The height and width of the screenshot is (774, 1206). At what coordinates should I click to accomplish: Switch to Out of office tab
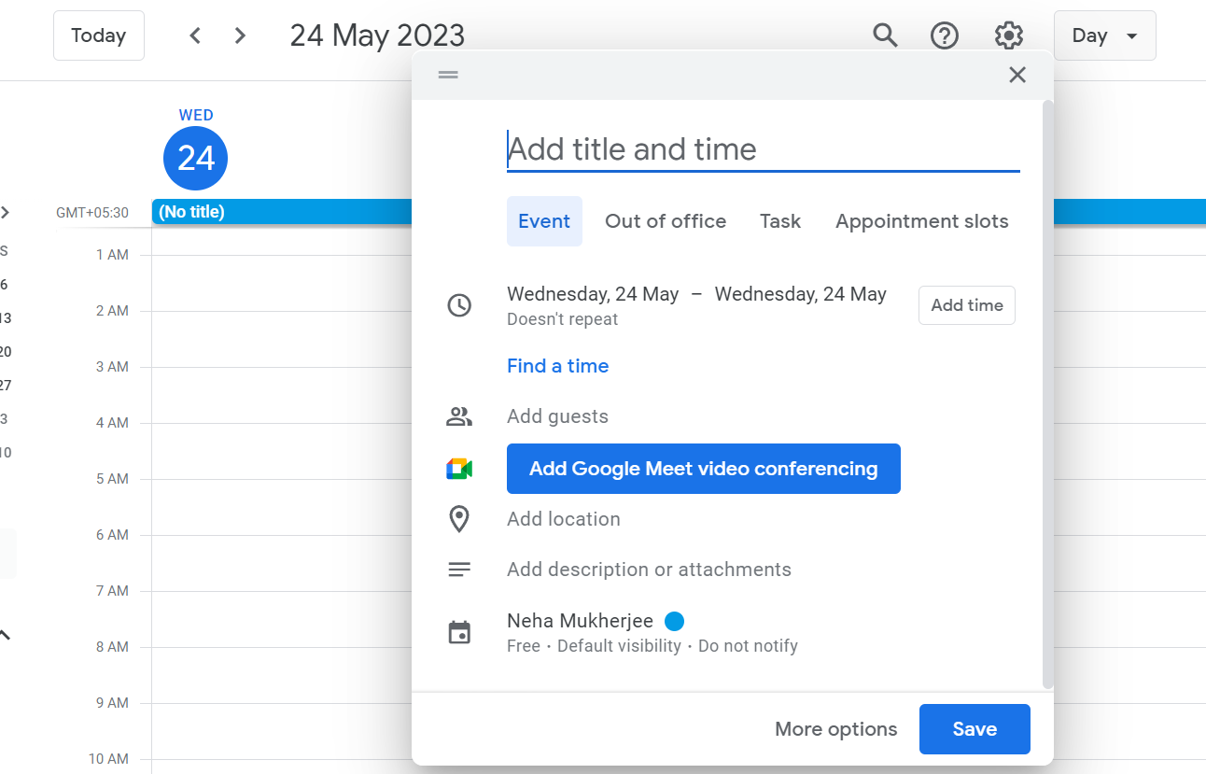pos(666,221)
